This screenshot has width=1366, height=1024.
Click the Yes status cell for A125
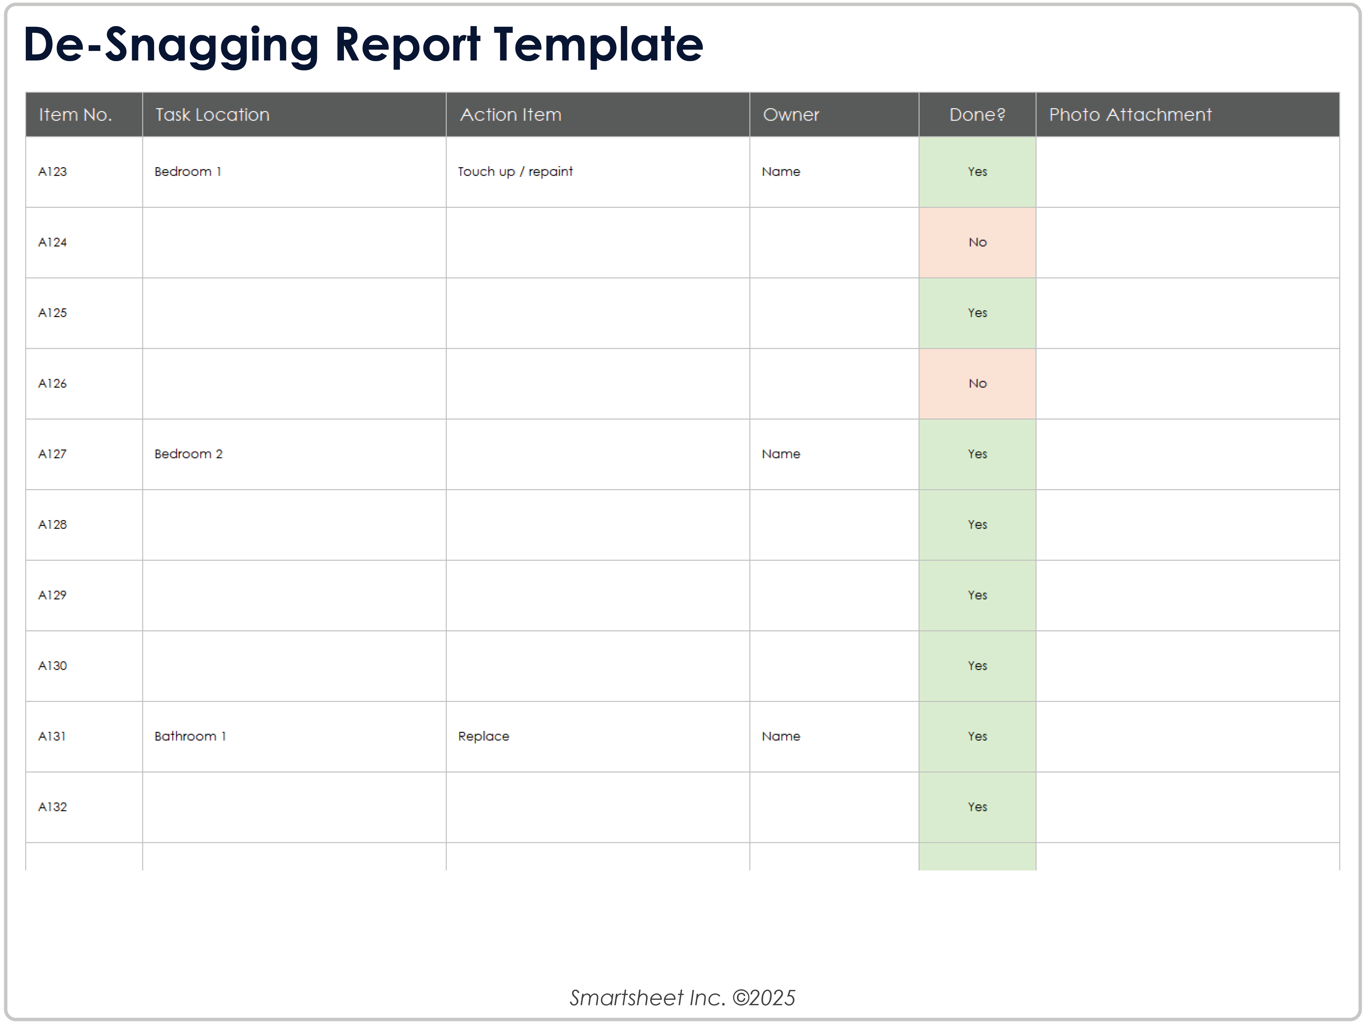977,313
